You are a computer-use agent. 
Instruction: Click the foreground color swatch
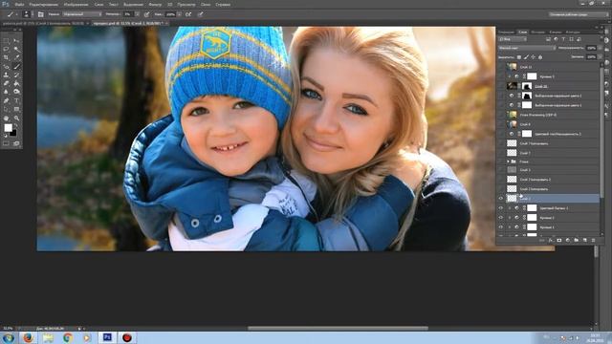[x=8, y=128]
